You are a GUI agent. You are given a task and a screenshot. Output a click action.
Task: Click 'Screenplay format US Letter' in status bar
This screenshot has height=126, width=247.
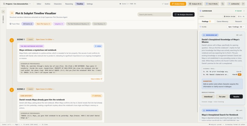pyautogui.click(x=235, y=124)
